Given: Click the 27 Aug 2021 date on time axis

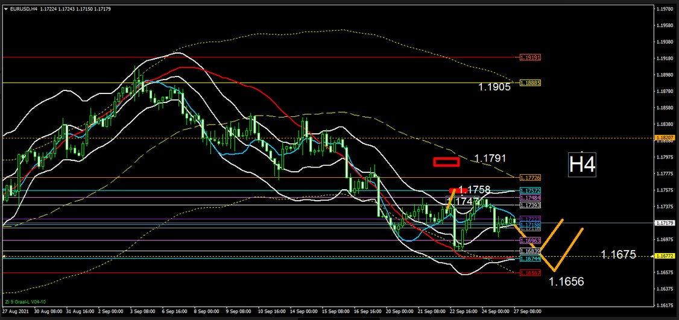Looking at the screenshot, I should click(x=14, y=312).
